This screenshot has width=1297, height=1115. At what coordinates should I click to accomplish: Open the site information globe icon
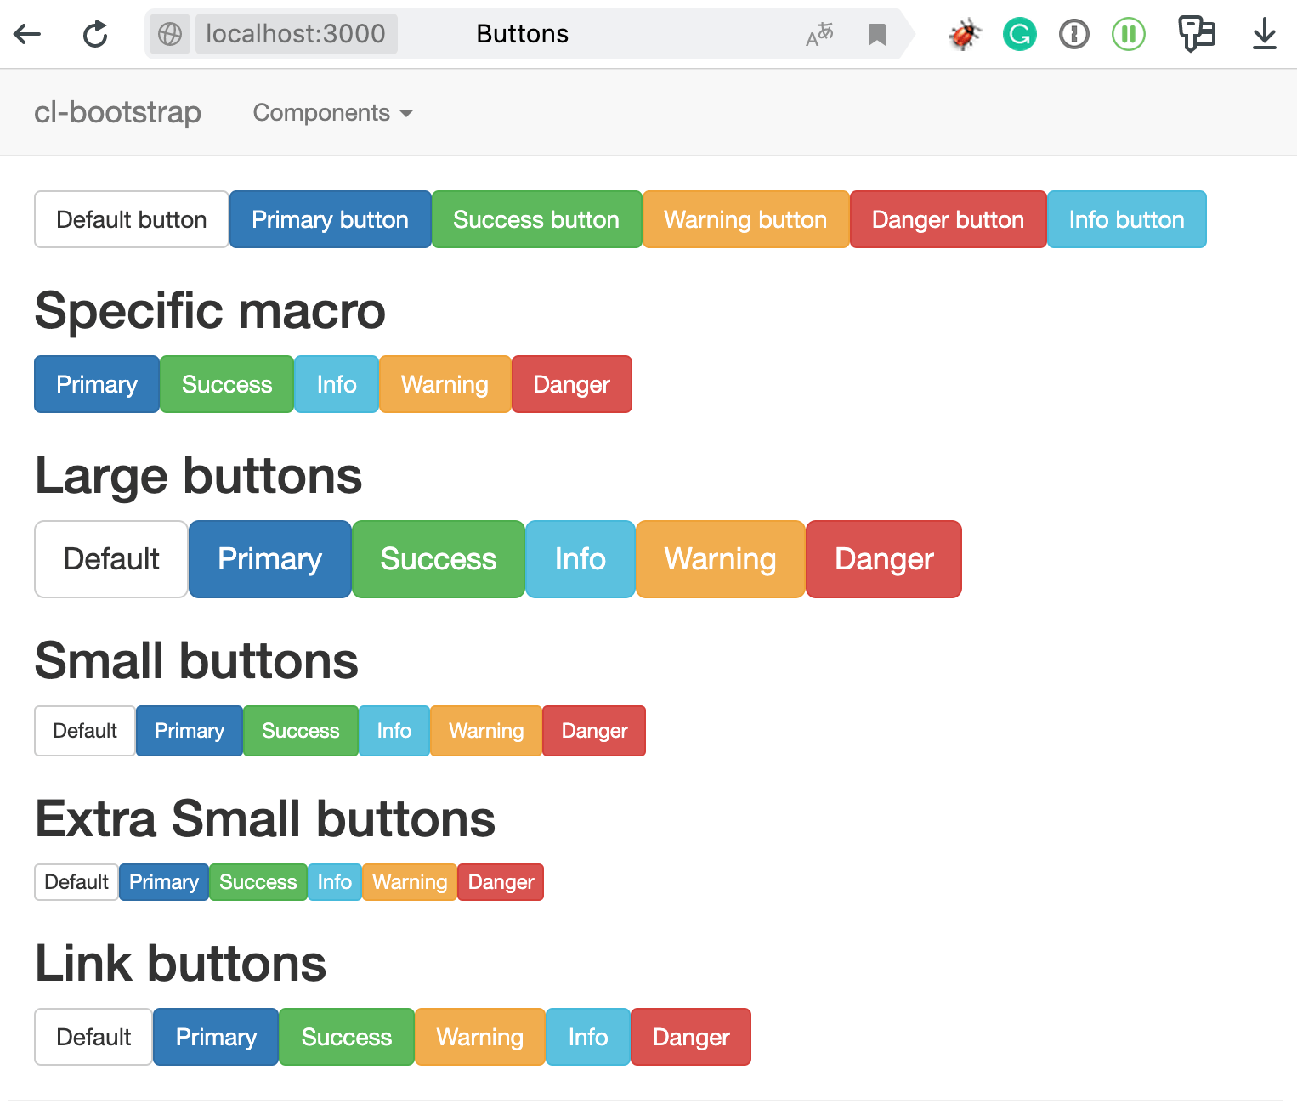click(x=168, y=34)
